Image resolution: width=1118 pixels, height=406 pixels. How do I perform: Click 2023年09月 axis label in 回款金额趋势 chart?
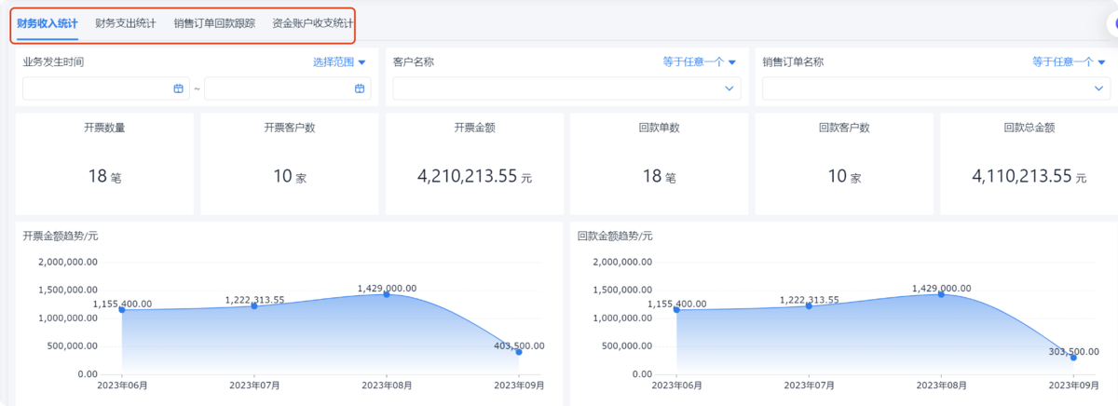[x=1073, y=385]
